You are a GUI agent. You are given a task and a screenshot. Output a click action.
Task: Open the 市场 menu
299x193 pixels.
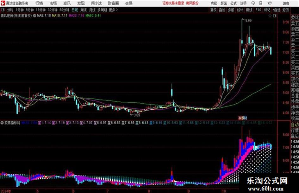point(53,3)
